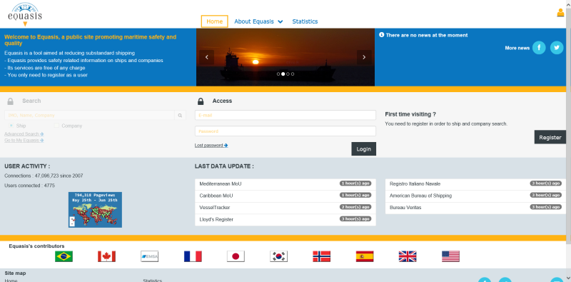This screenshot has height=282, width=571.
Task: Show previous carousel slide arrow
Action: coord(207,57)
